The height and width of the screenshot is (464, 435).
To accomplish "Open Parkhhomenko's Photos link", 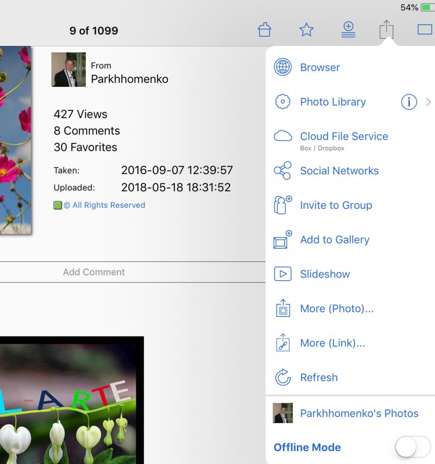I will tap(359, 413).
